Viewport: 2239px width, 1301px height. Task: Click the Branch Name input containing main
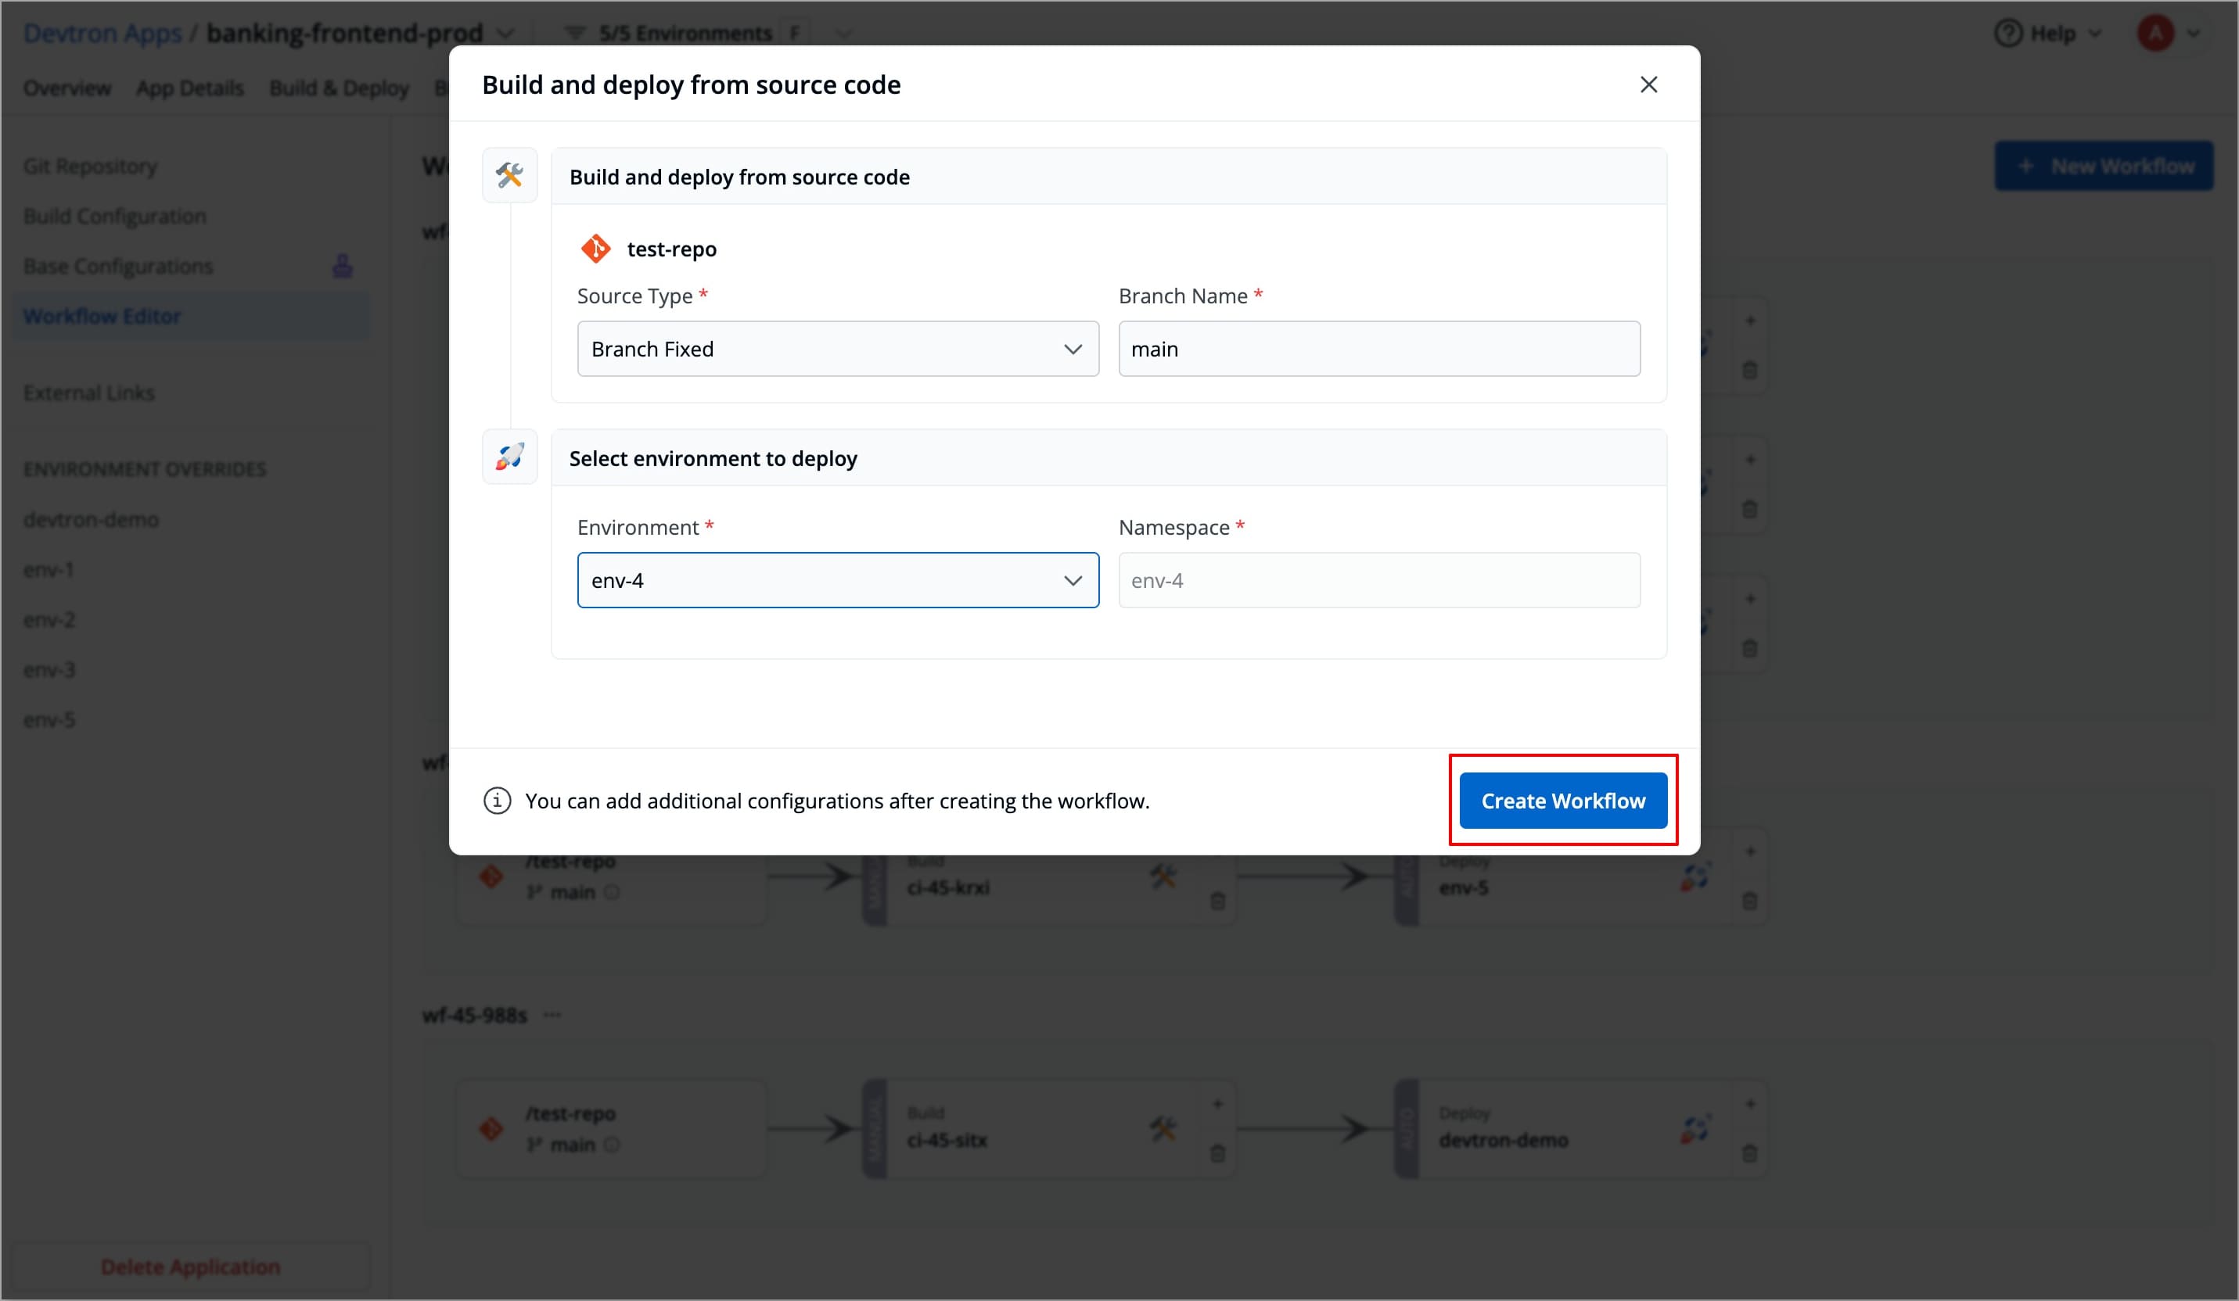(x=1379, y=348)
